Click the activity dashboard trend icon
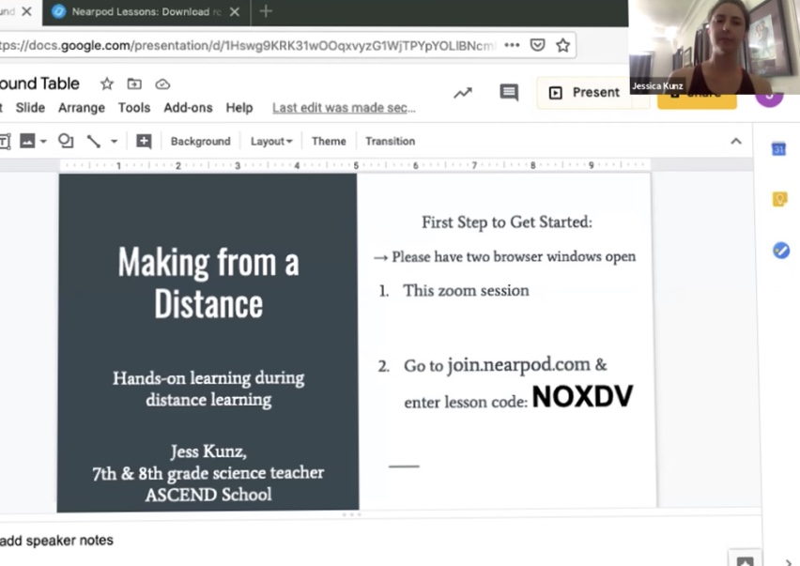Image resolution: width=800 pixels, height=566 pixels. point(462,92)
